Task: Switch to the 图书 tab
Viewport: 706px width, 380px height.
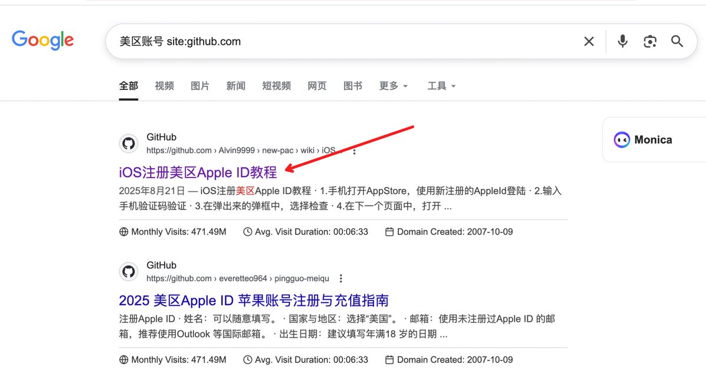Action: (353, 86)
